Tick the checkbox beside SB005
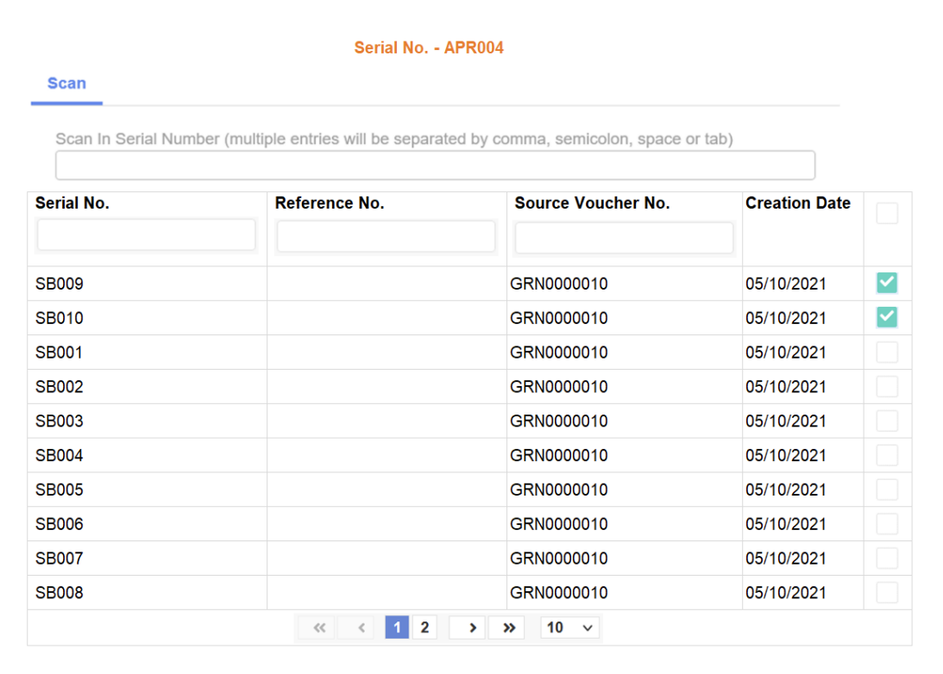The height and width of the screenshot is (674, 943). [x=888, y=489]
